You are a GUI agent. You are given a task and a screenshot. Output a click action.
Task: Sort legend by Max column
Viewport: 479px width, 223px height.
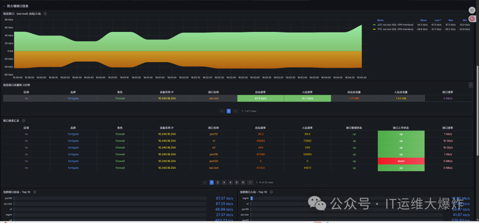tap(451, 20)
